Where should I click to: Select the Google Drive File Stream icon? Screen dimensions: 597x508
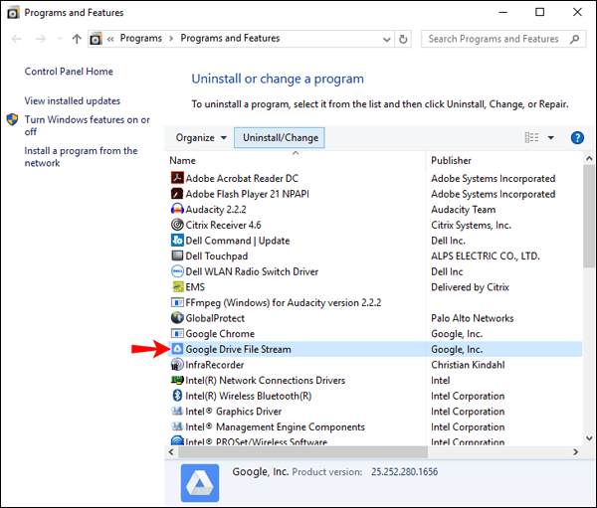point(177,350)
